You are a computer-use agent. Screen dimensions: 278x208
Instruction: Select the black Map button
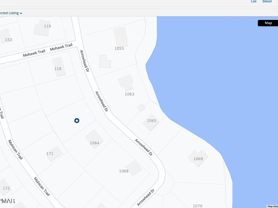(268, 23)
